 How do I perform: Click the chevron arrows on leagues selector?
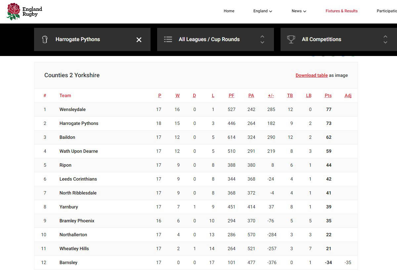click(262, 39)
